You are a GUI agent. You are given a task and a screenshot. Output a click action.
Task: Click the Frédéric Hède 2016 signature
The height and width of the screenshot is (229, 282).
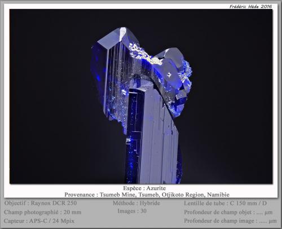(250, 6)
